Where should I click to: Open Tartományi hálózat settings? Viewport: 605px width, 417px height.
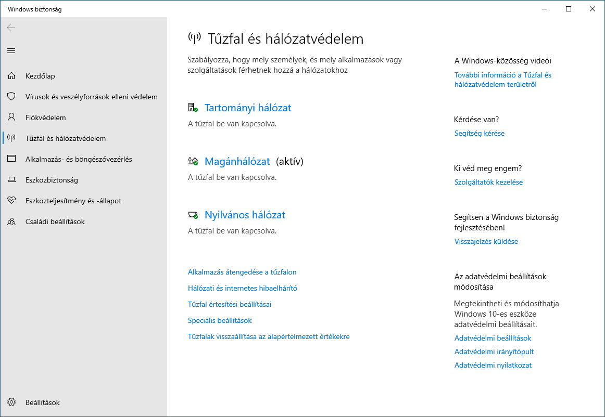(x=248, y=108)
